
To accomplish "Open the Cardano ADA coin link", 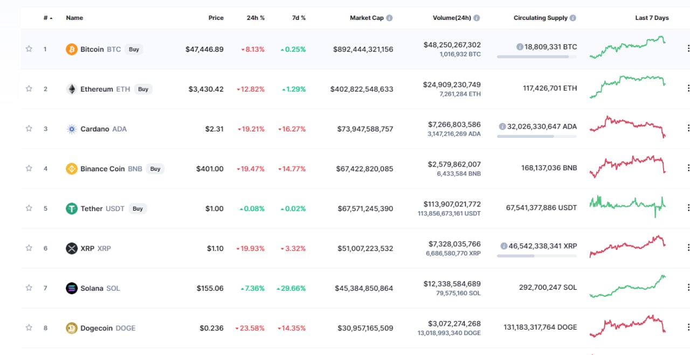I will pos(103,129).
